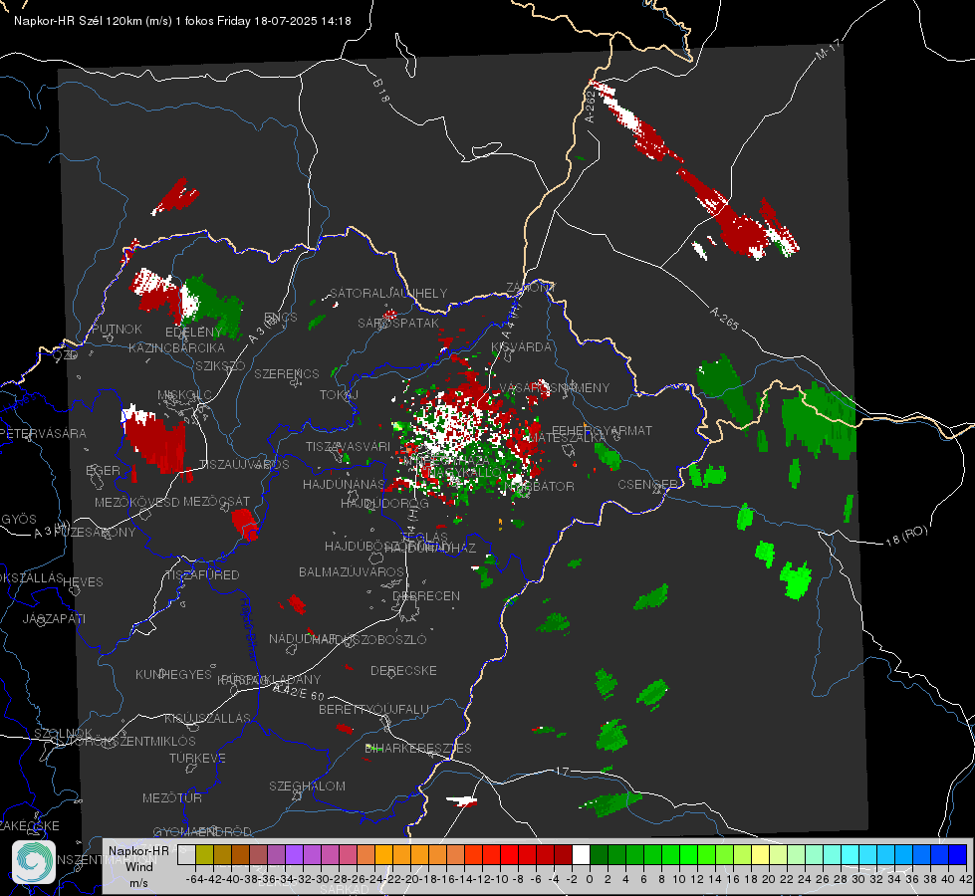
Task: Click the KAZINCBARCIKA city label
Action: (176, 347)
